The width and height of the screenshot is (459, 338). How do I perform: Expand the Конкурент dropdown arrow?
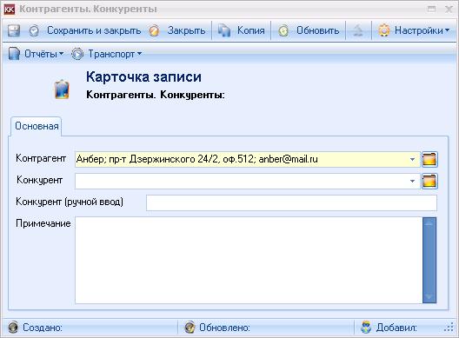point(412,181)
